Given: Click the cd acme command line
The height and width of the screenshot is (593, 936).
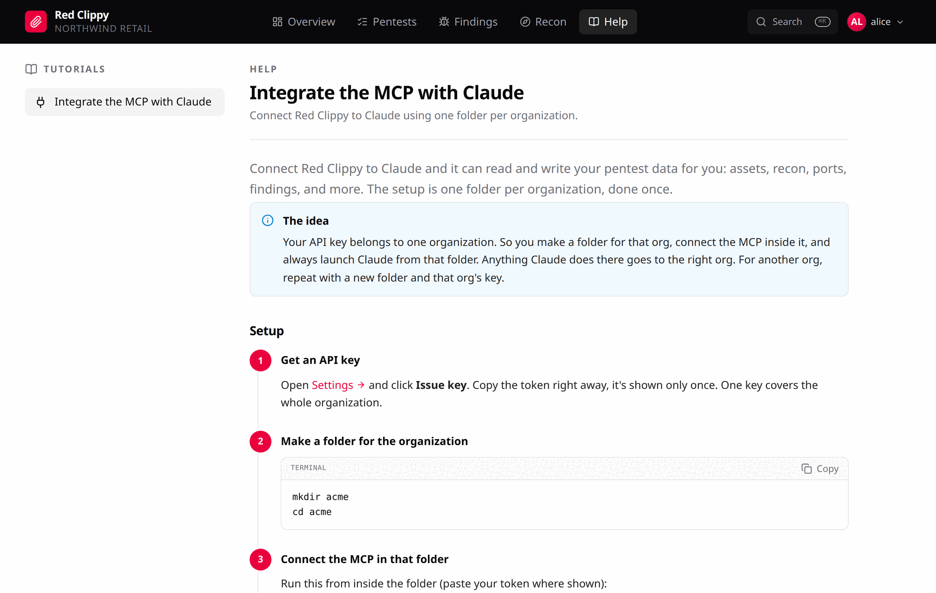Looking at the screenshot, I should [x=312, y=512].
